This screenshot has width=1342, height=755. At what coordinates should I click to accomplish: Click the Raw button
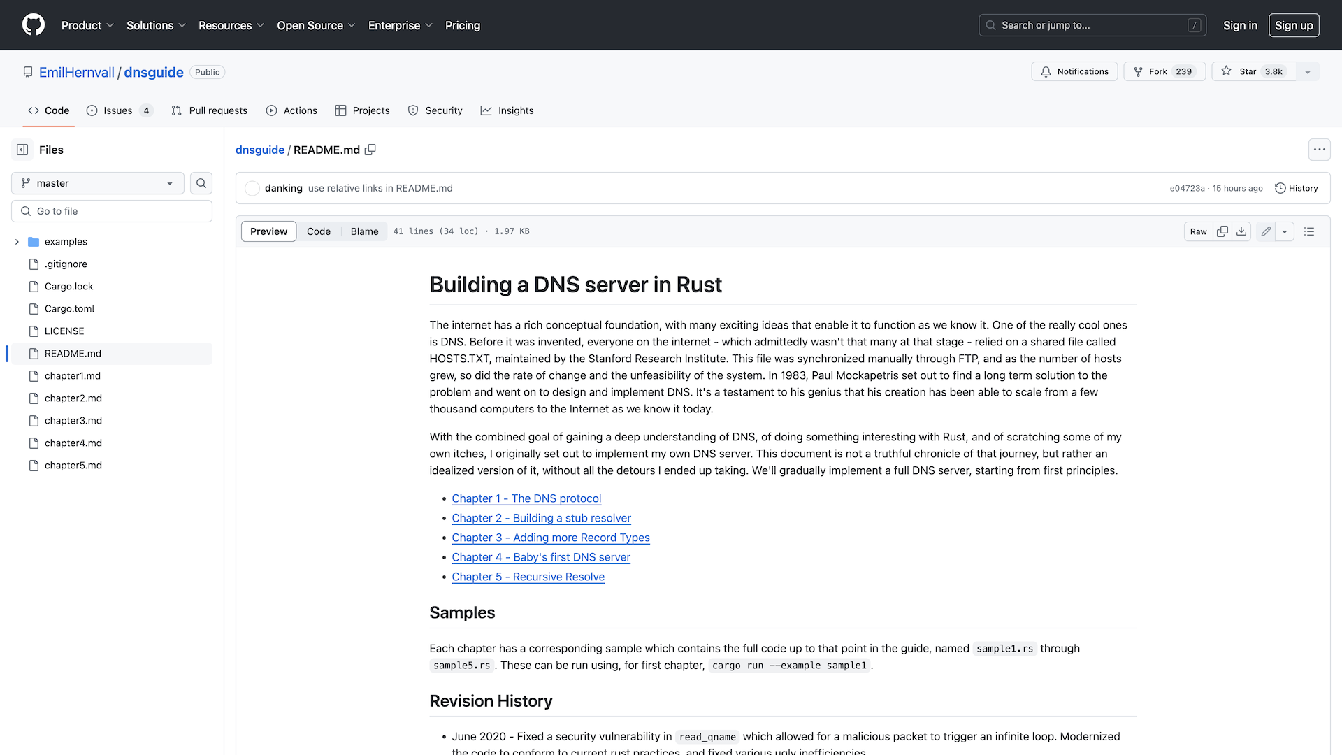tap(1198, 231)
